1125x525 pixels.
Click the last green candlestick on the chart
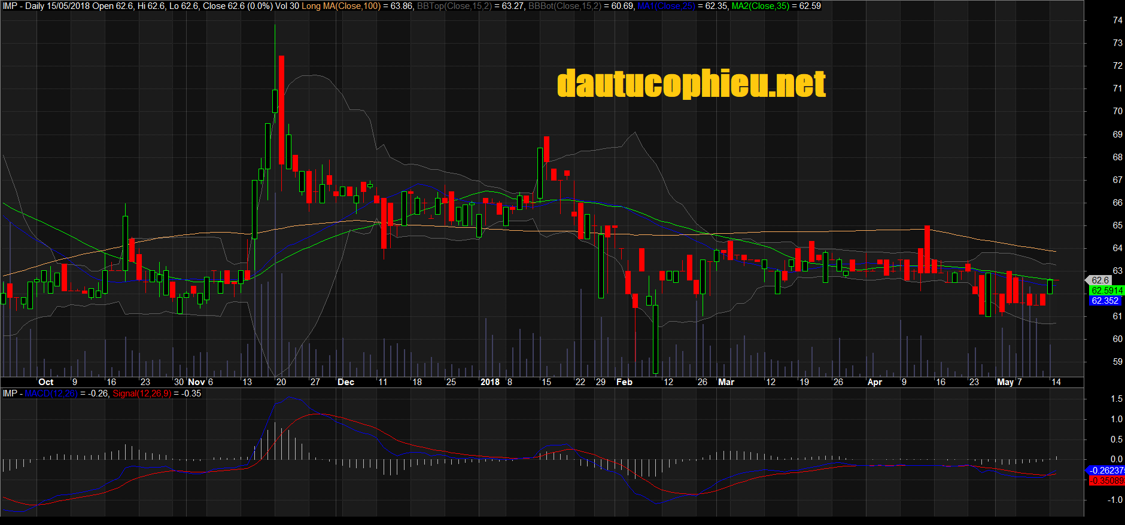1050,286
